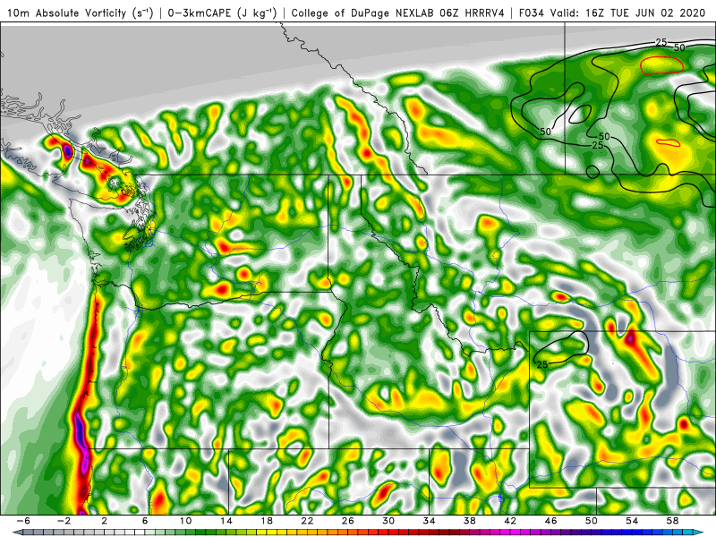Click the '0-3kmCAPE (J kg⁻¹)' title text
Image resolution: width=716 pixels, height=537 pixels.
coord(222,13)
